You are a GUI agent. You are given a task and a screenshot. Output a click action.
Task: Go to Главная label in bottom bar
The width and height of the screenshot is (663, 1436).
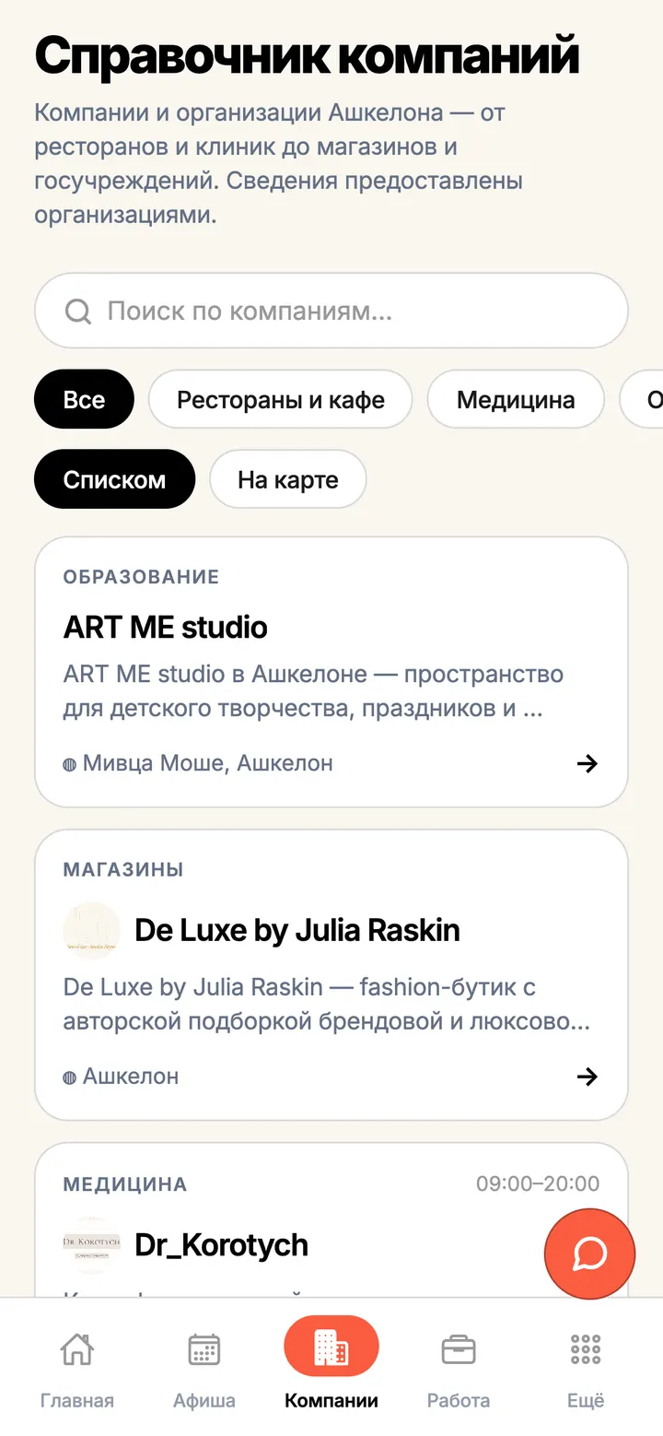pyautogui.click(x=77, y=1401)
